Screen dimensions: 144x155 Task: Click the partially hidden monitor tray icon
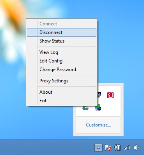pyautogui.click(x=99, y=95)
